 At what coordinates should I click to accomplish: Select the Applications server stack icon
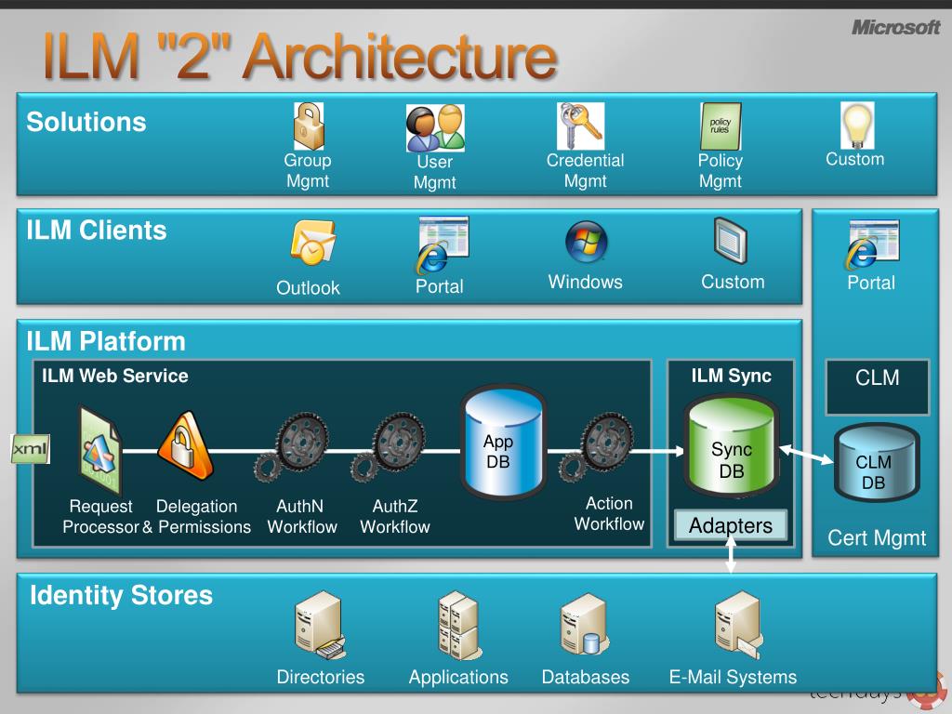[459, 626]
